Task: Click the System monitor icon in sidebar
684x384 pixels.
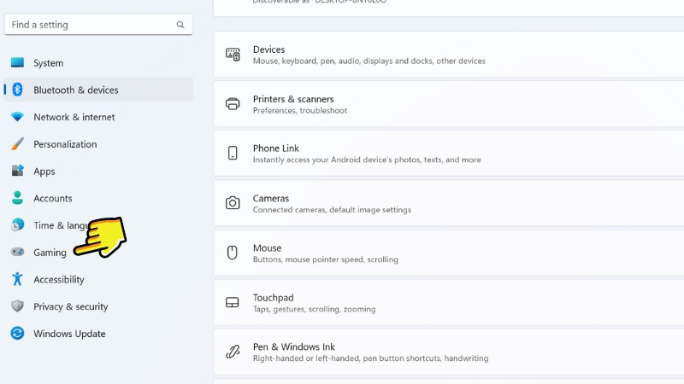Action: [17, 62]
